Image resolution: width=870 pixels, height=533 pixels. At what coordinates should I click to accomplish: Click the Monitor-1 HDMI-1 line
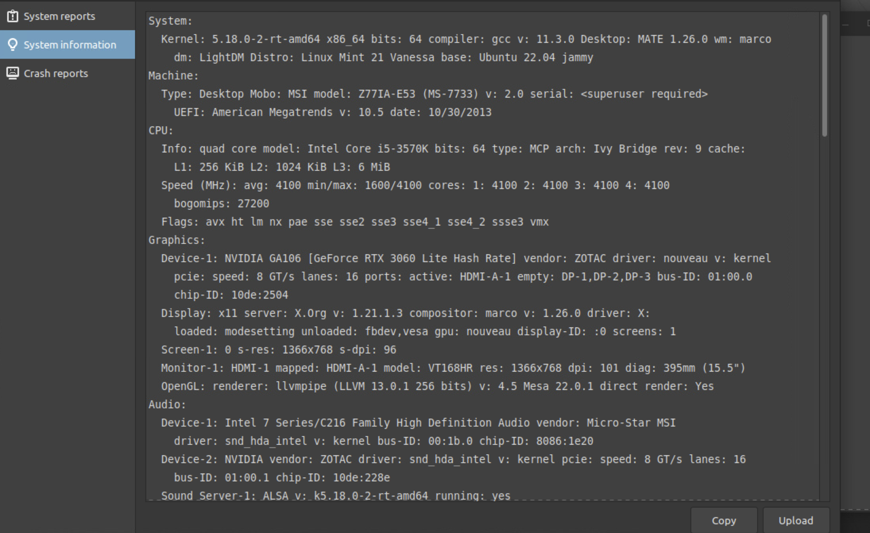[453, 368]
